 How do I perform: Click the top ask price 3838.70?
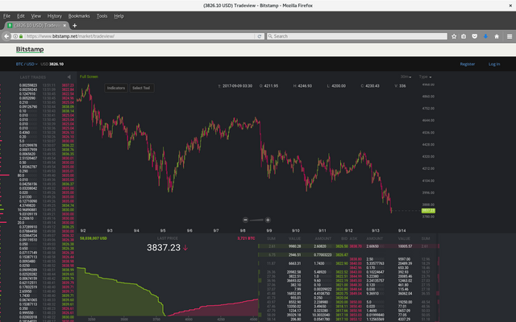356,246
